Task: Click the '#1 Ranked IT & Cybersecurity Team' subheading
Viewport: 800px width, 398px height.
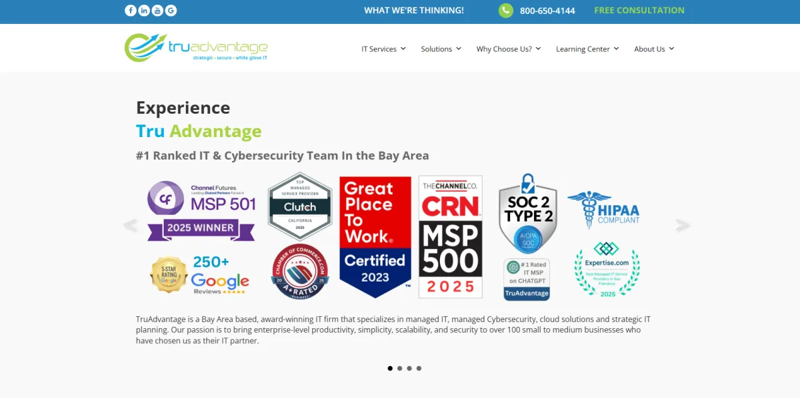Action: click(x=282, y=156)
